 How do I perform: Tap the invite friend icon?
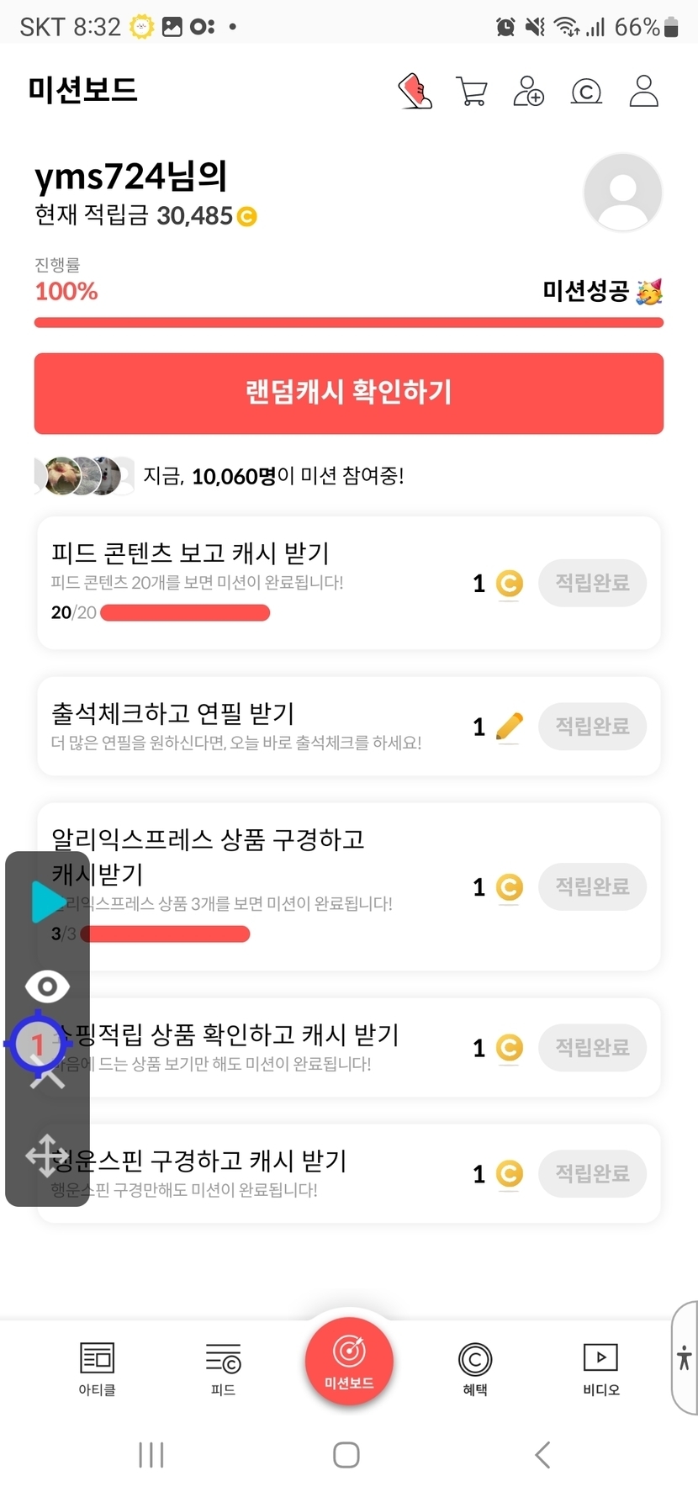click(x=528, y=91)
